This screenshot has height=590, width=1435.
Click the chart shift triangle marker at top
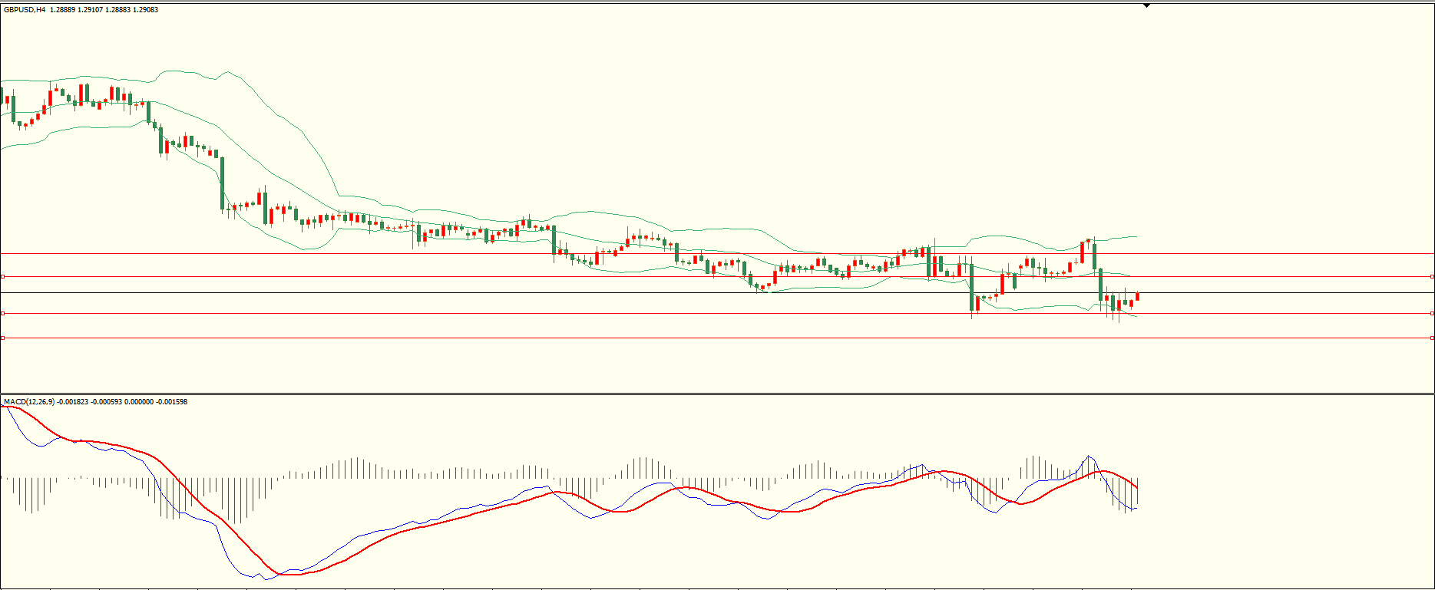[1146, 5]
